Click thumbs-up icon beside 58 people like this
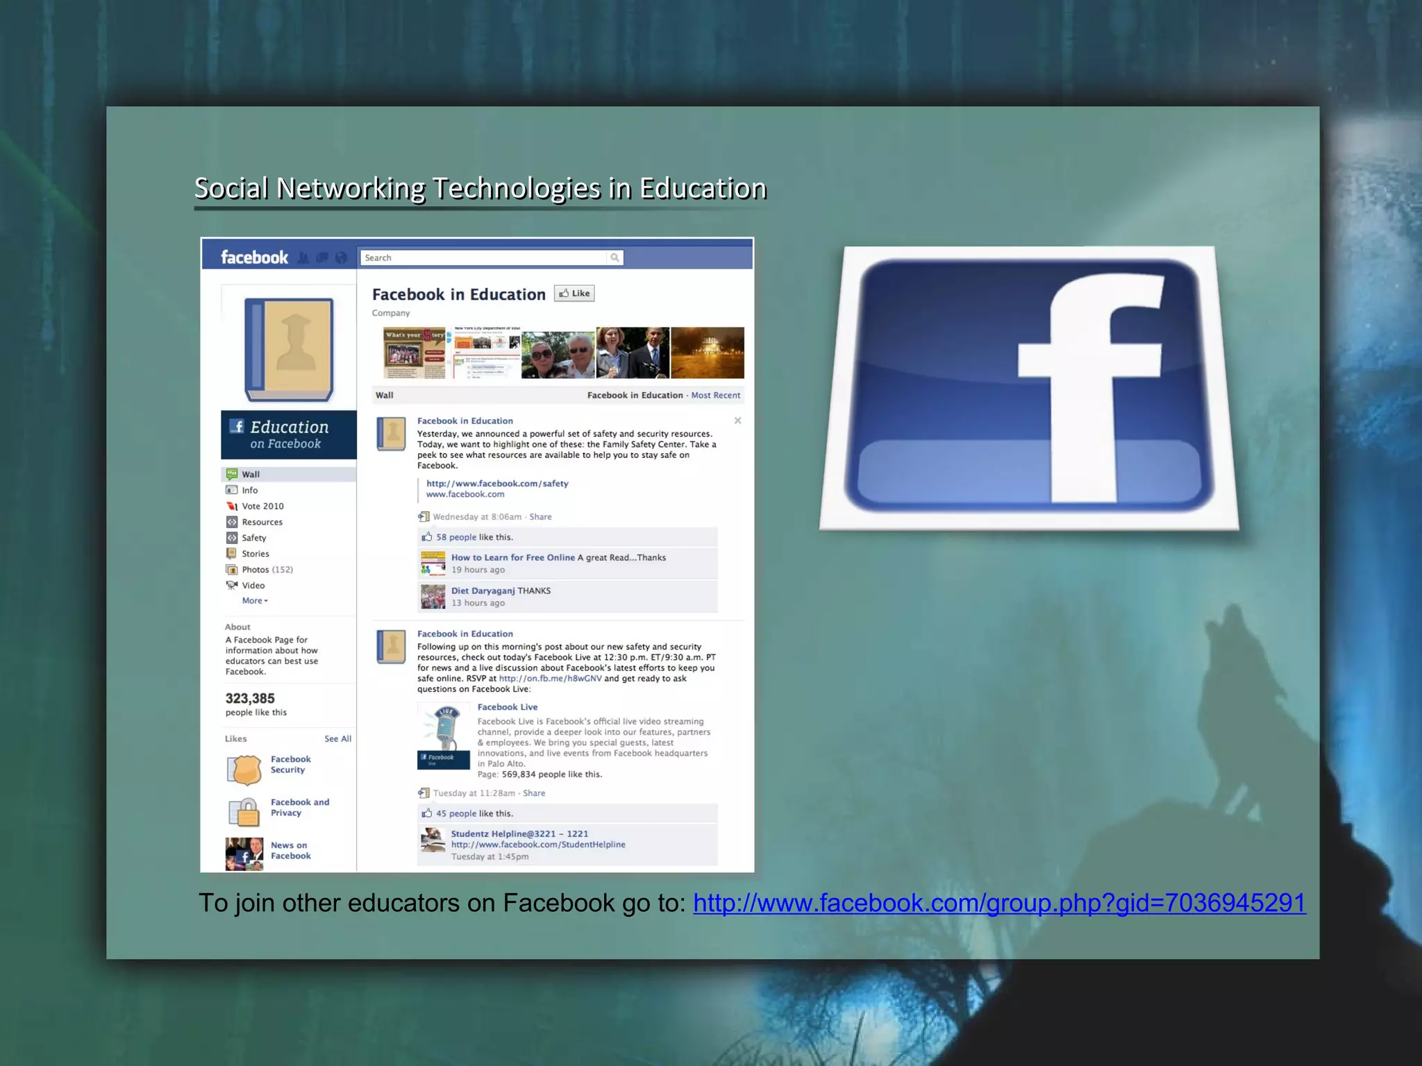This screenshot has height=1066, width=1422. [x=427, y=536]
